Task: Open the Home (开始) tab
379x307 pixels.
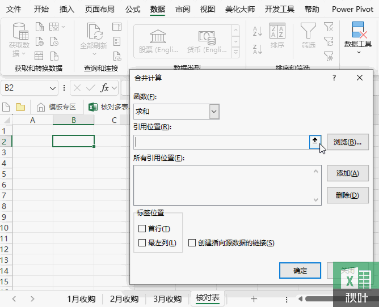Action: [x=41, y=10]
